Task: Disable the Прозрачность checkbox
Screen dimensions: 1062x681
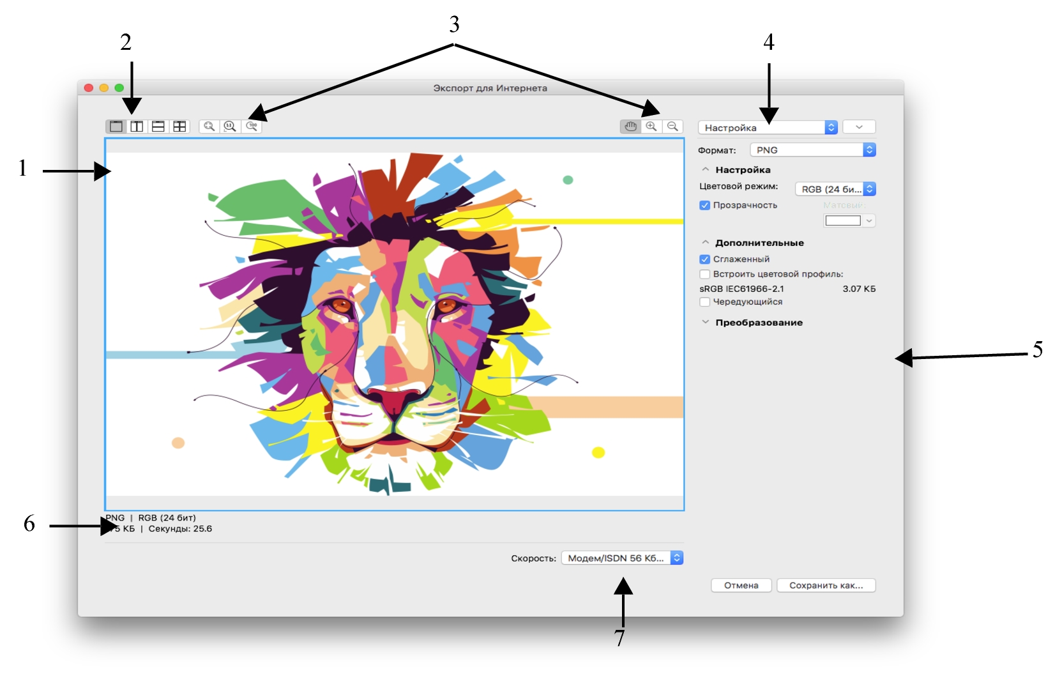Action: click(x=705, y=205)
